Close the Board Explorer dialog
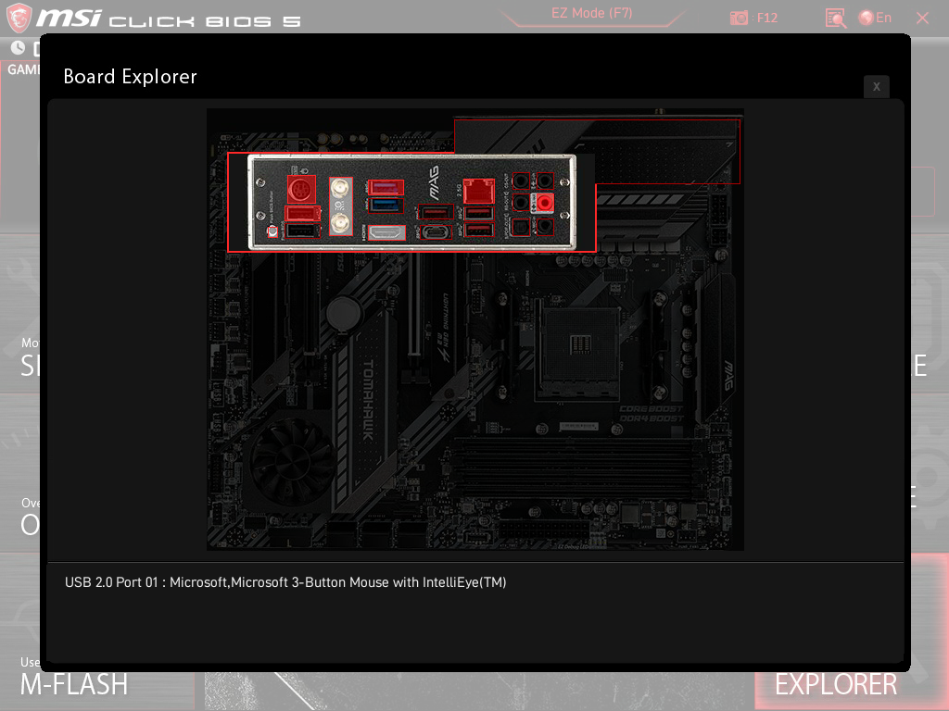Viewport: 949px width, 711px height. point(877,86)
